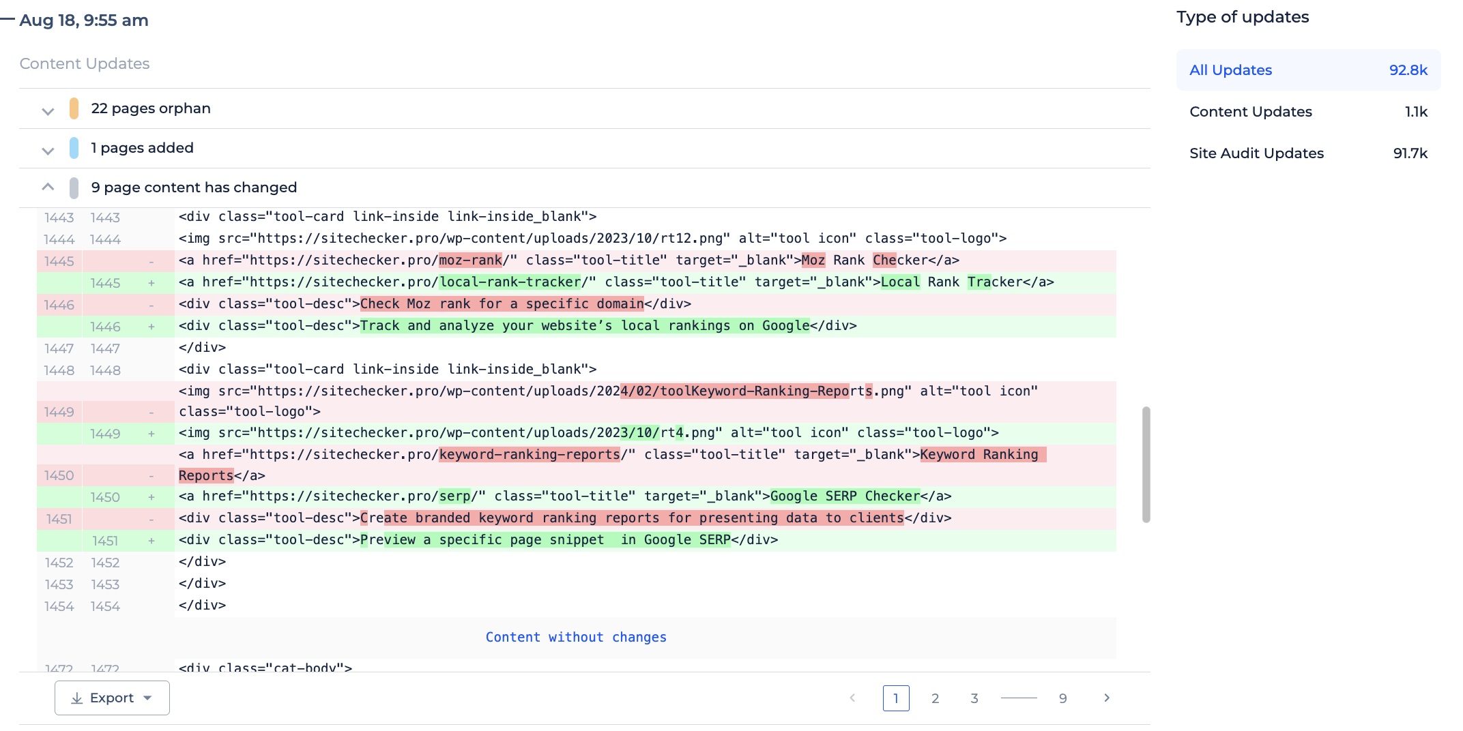Select Site Audit Updates filter
The height and width of the screenshot is (731, 1463).
coord(1308,153)
